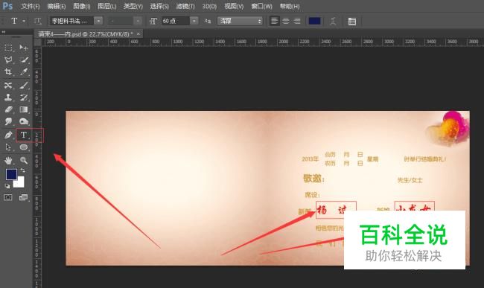Image resolution: width=484 pixels, height=288 pixels.
Task: Select the Brush tool
Action: coord(24,85)
